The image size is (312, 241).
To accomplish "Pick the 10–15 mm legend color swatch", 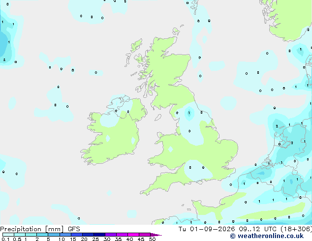I will point(65,235).
